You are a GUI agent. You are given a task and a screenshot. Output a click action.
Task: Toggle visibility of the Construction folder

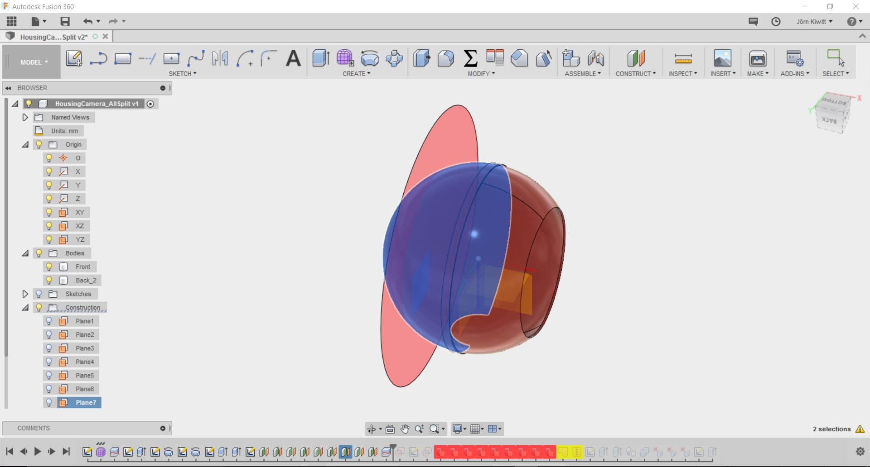39,307
